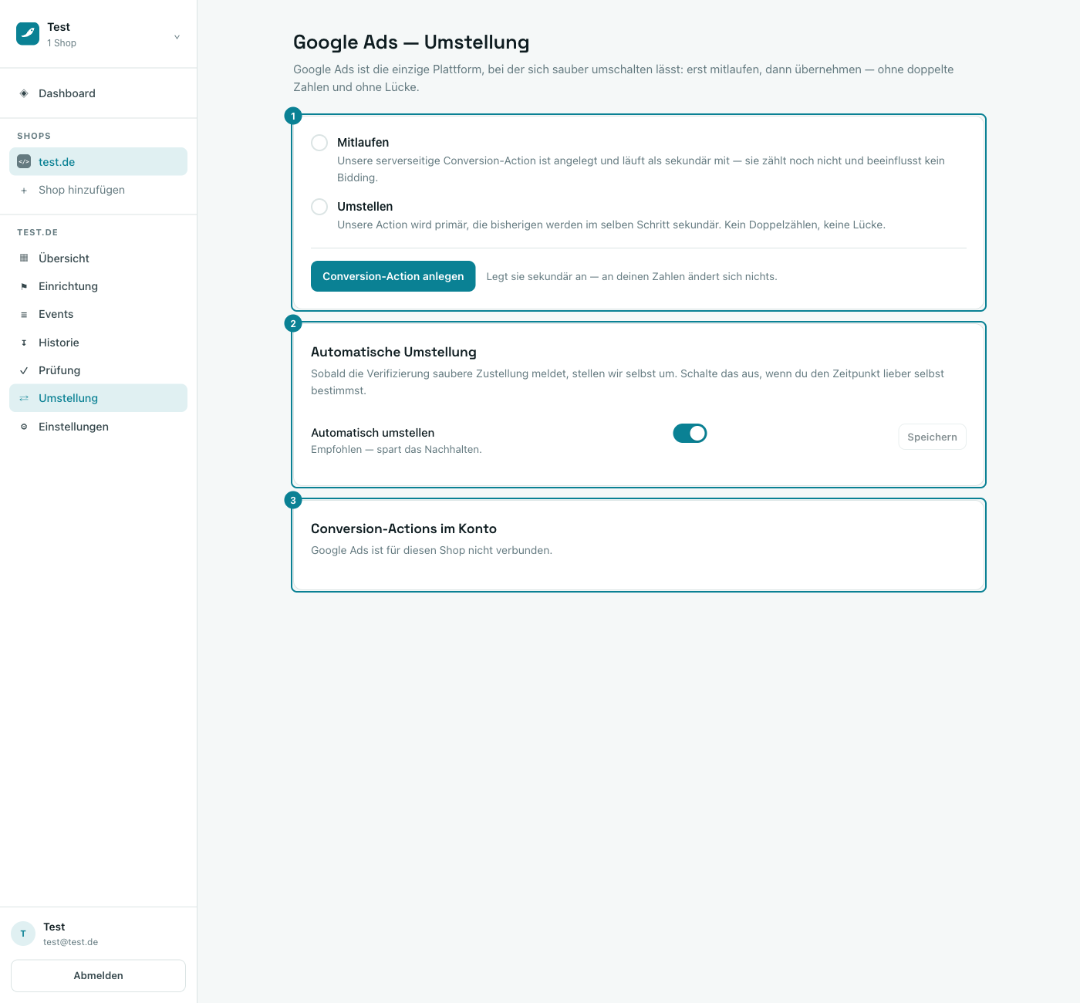Image resolution: width=1080 pixels, height=1003 pixels.
Task: Click the teal bird app logo
Action: 28,34
